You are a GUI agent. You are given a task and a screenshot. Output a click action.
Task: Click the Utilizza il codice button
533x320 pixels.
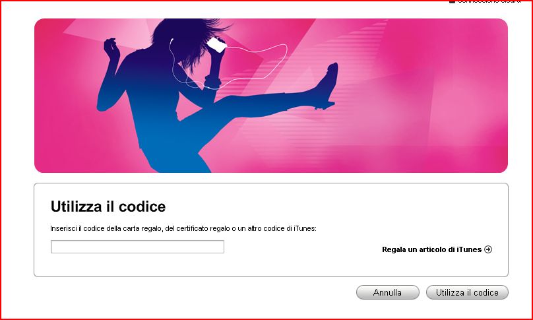467,292
